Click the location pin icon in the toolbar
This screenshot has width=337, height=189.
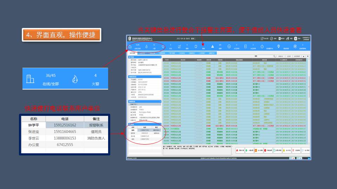(x=278, y=47)
